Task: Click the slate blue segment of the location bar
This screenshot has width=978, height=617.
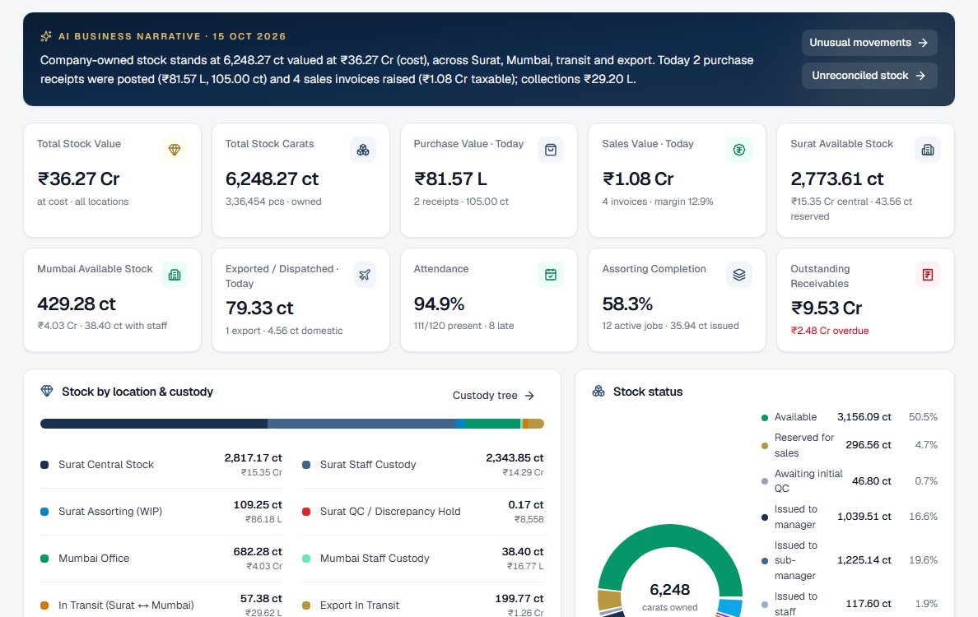Action: tap(361, 424)
